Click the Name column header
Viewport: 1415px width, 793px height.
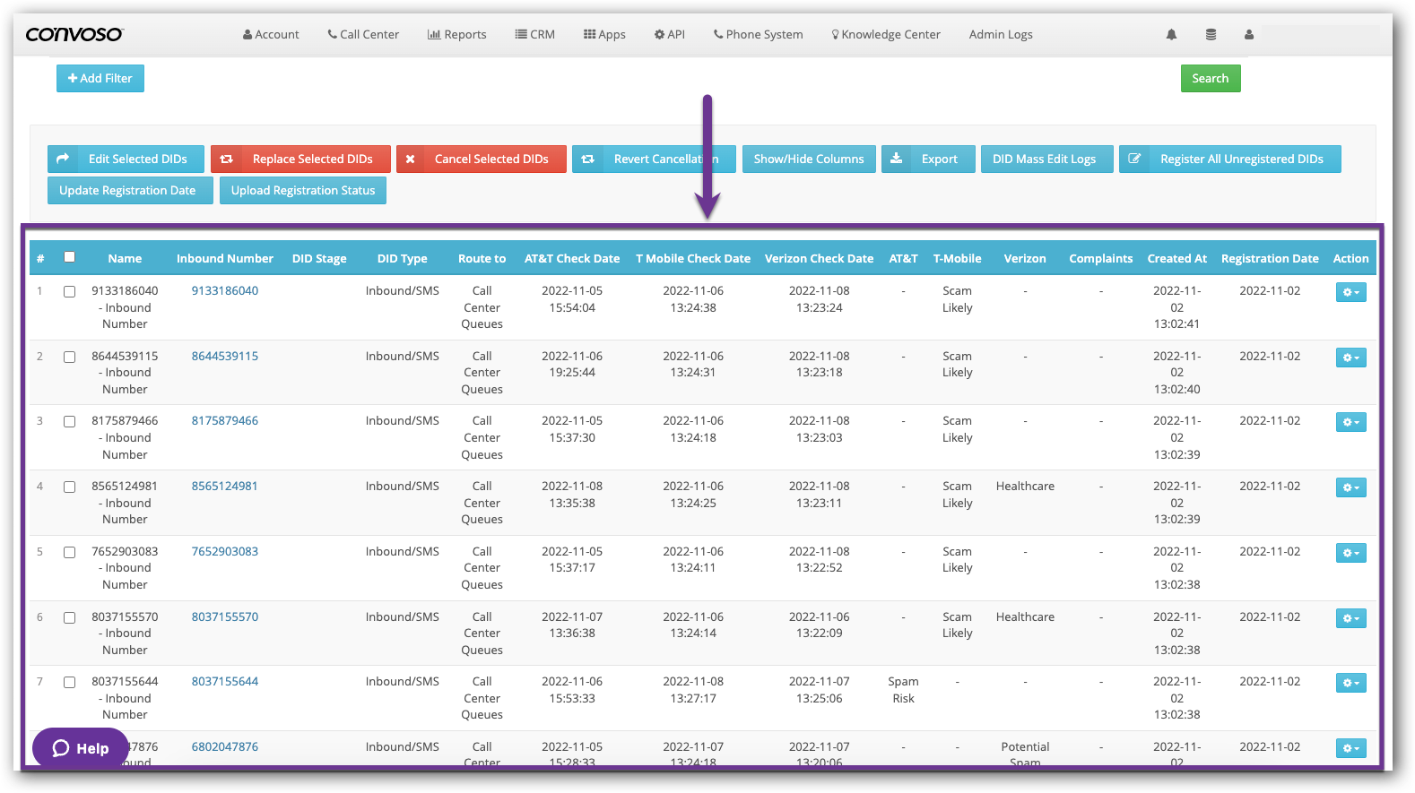click(x=125, y=258)
